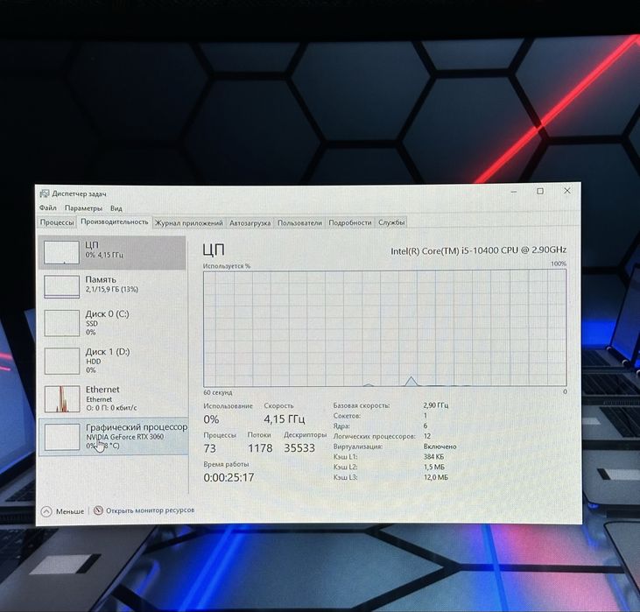Select the NVIDIA GeForce RTX 3060 entry
Screen dimensions: 640x612
pos(114,437)
